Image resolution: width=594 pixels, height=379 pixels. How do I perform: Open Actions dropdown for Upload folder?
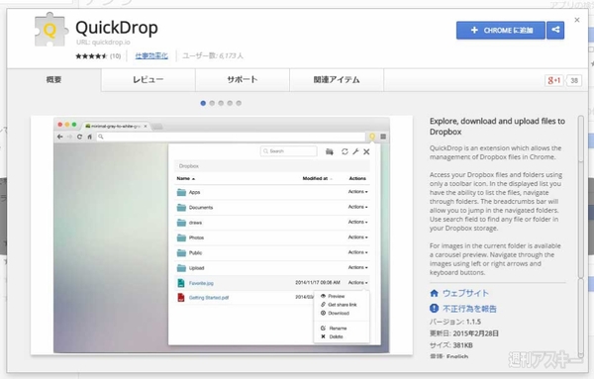(x=358, y=268)
